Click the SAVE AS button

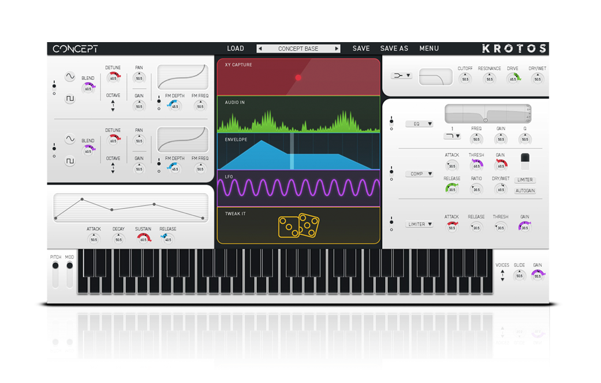394,48
